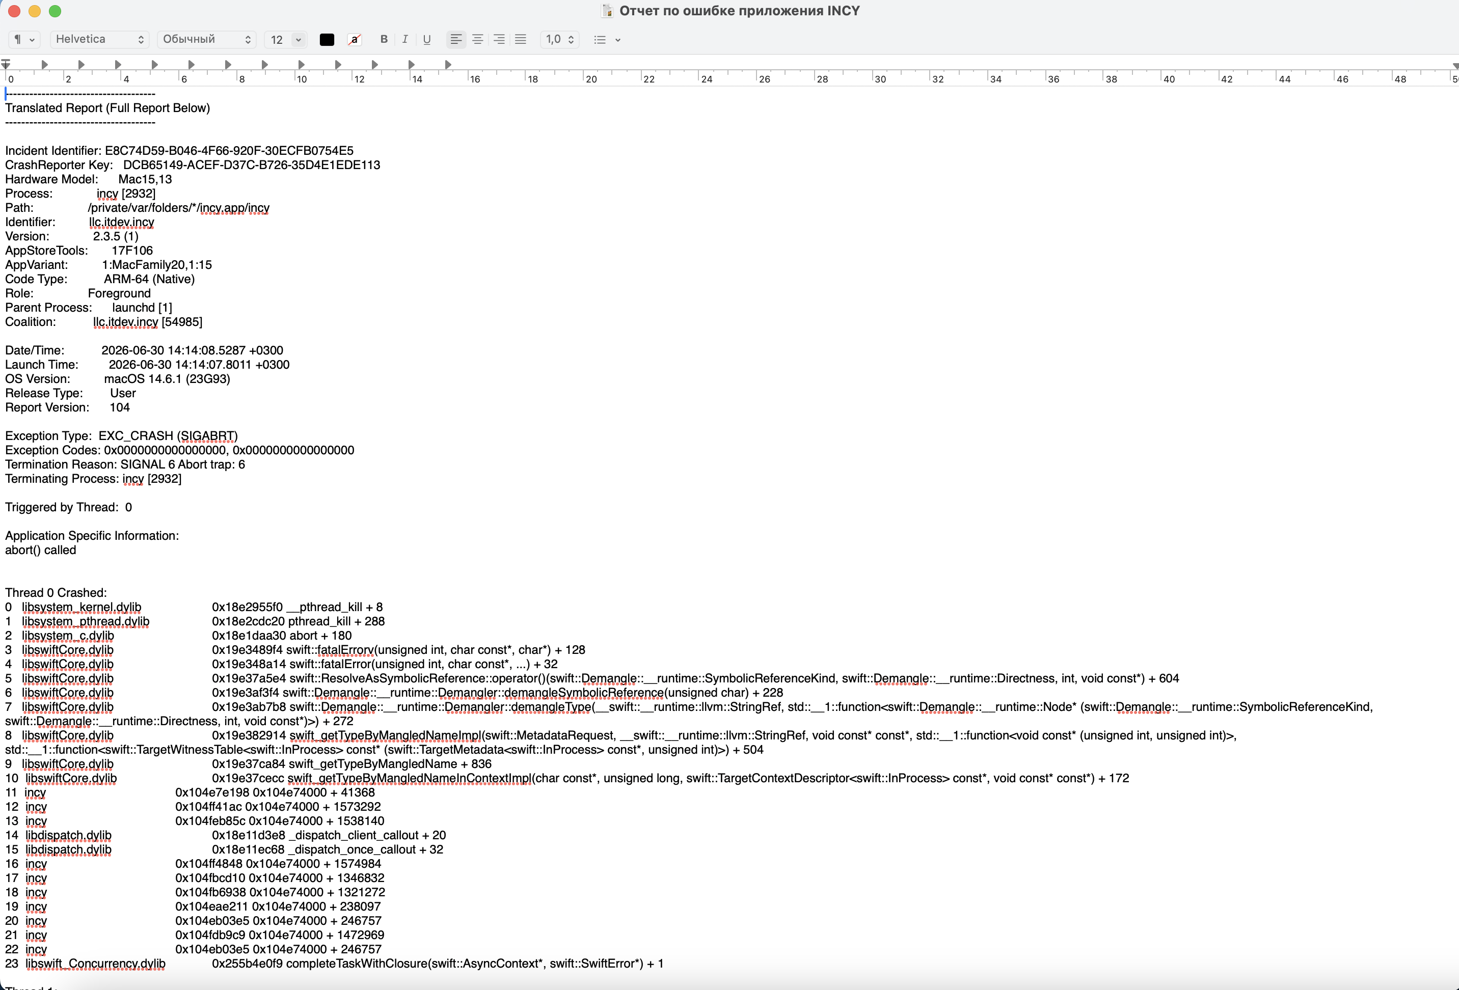Click the Parent Process launchd [1] line
The width and height of the screenshot is (1459, 990).
pyautogui.click(x=89, y=308)
